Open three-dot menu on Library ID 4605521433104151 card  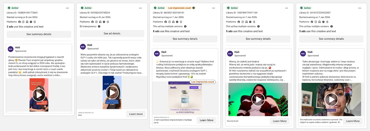214,8
